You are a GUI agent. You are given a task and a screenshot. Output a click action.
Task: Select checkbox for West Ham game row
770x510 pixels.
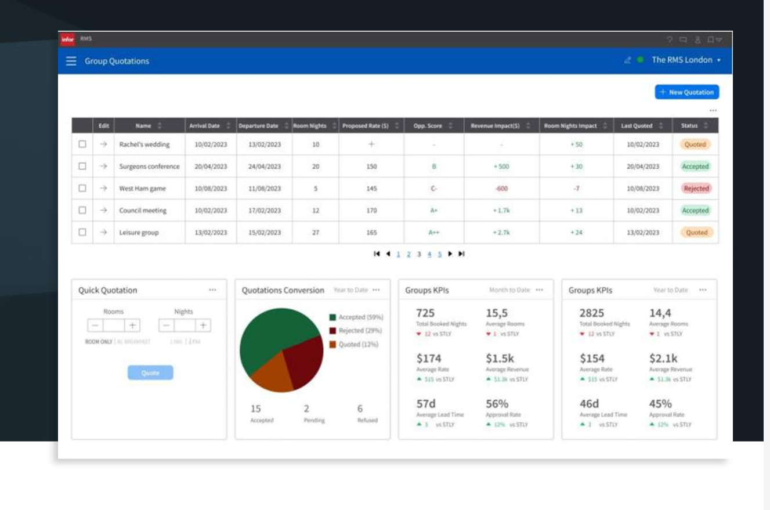click(82, 189)
